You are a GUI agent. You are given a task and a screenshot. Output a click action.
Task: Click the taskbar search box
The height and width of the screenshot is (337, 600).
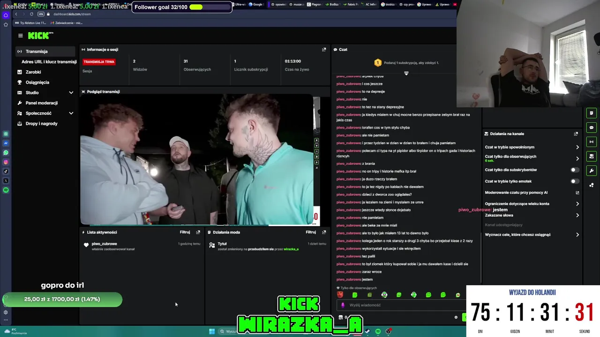pos(229,331)
